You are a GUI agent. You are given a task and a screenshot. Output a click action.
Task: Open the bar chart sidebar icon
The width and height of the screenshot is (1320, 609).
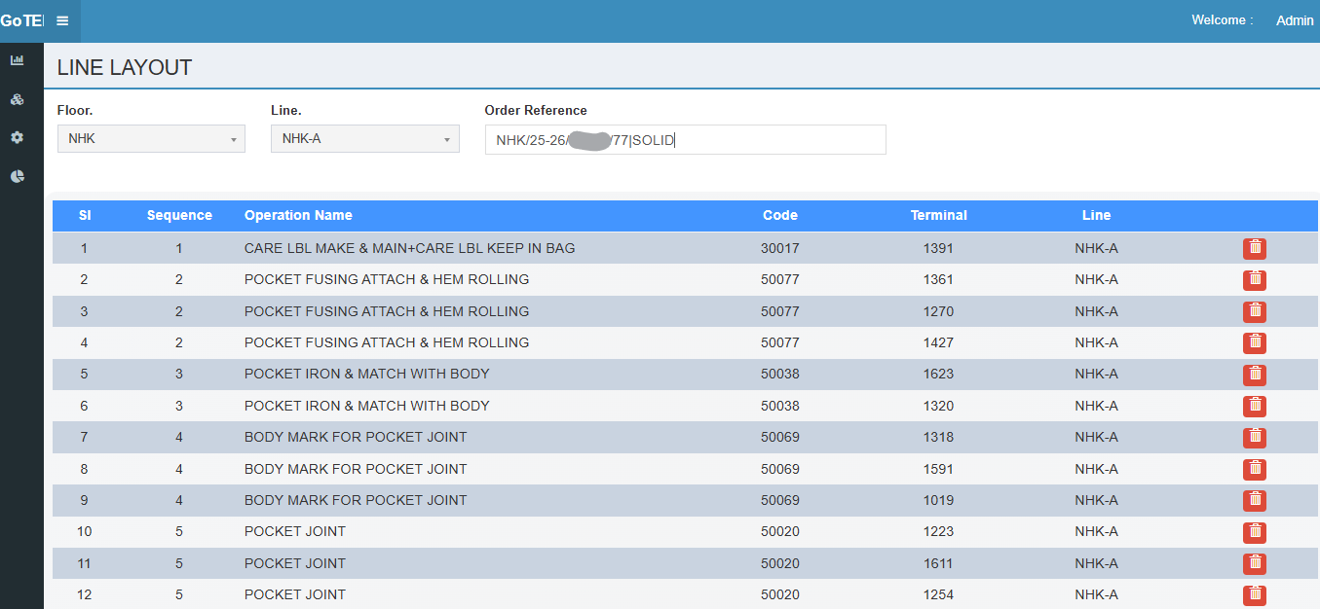pos(17,60)
